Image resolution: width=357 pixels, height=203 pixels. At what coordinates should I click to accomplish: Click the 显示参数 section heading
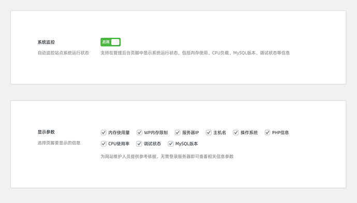tap(46, 132)
